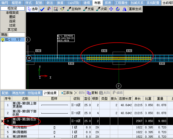173x139 pixels.
Task: Click axis circle marker 2
Action: [x=119, y=86]
